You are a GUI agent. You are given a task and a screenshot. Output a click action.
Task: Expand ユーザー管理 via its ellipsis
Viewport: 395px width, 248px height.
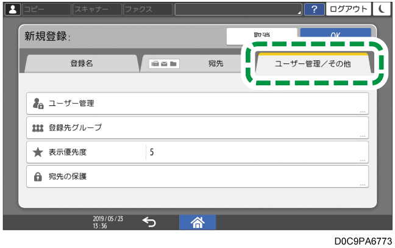363,112
